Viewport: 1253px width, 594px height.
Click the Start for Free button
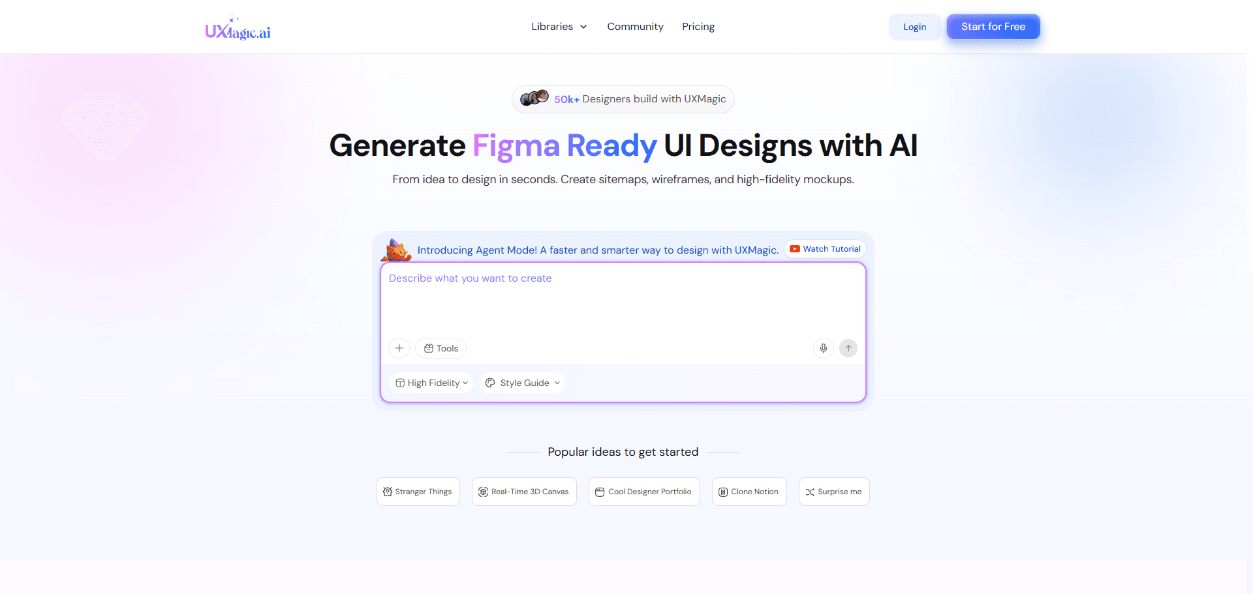point(993,27)
